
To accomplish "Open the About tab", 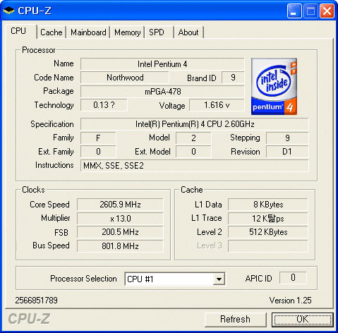I will 188,32.
